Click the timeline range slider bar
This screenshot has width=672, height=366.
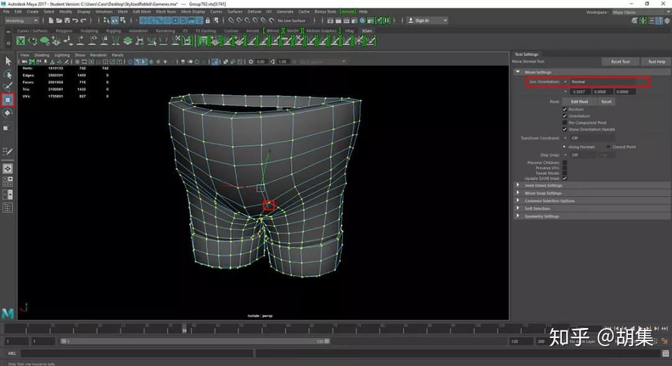click(196, 341)
